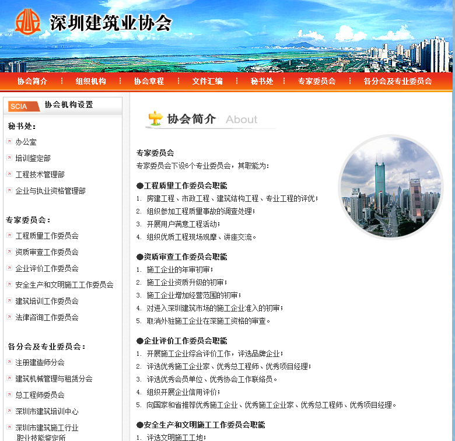Click the ●工程质量工作委员会职能 heading

click(x=182, y=185)
